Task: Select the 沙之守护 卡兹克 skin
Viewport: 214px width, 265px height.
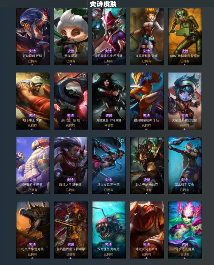Action: point(147,166)
